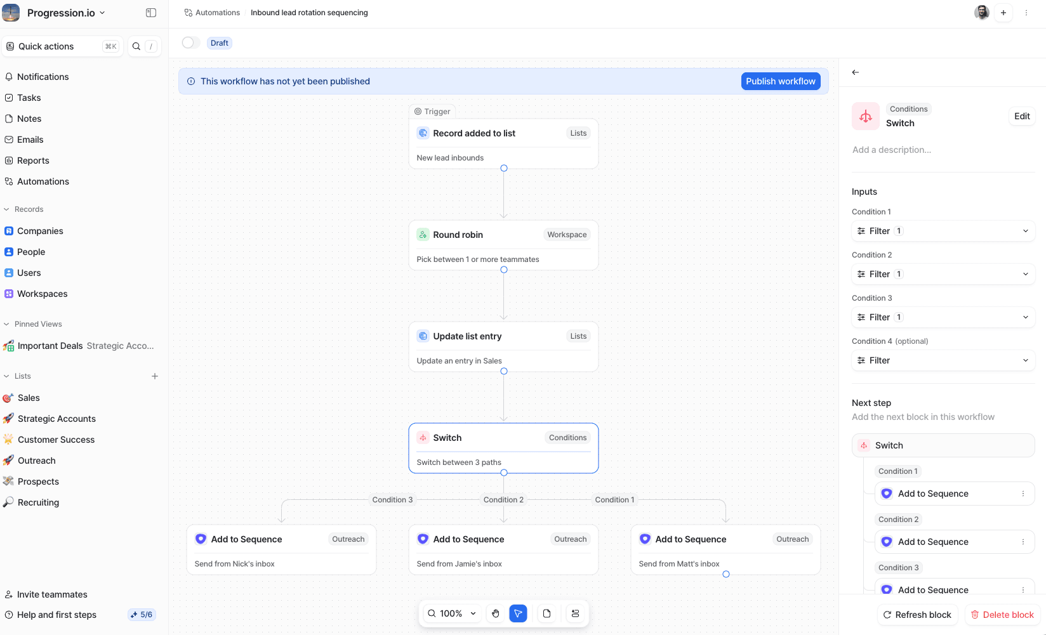Collapse the left sidebar panel
The image size is (1046, 635).
click(x=151, y=13)
